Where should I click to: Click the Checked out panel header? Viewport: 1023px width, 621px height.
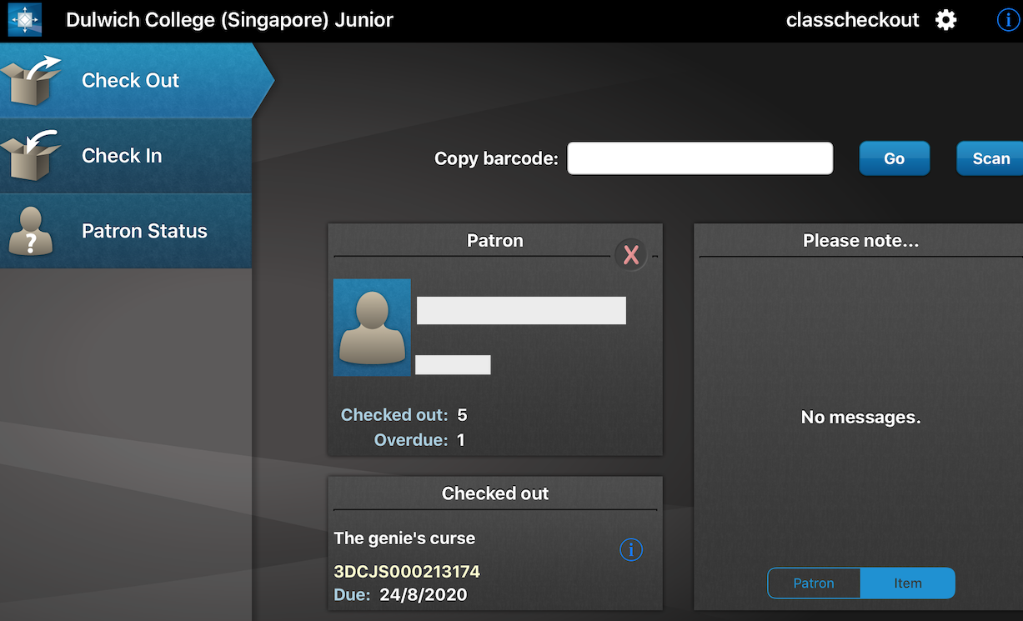coord(495,493)
